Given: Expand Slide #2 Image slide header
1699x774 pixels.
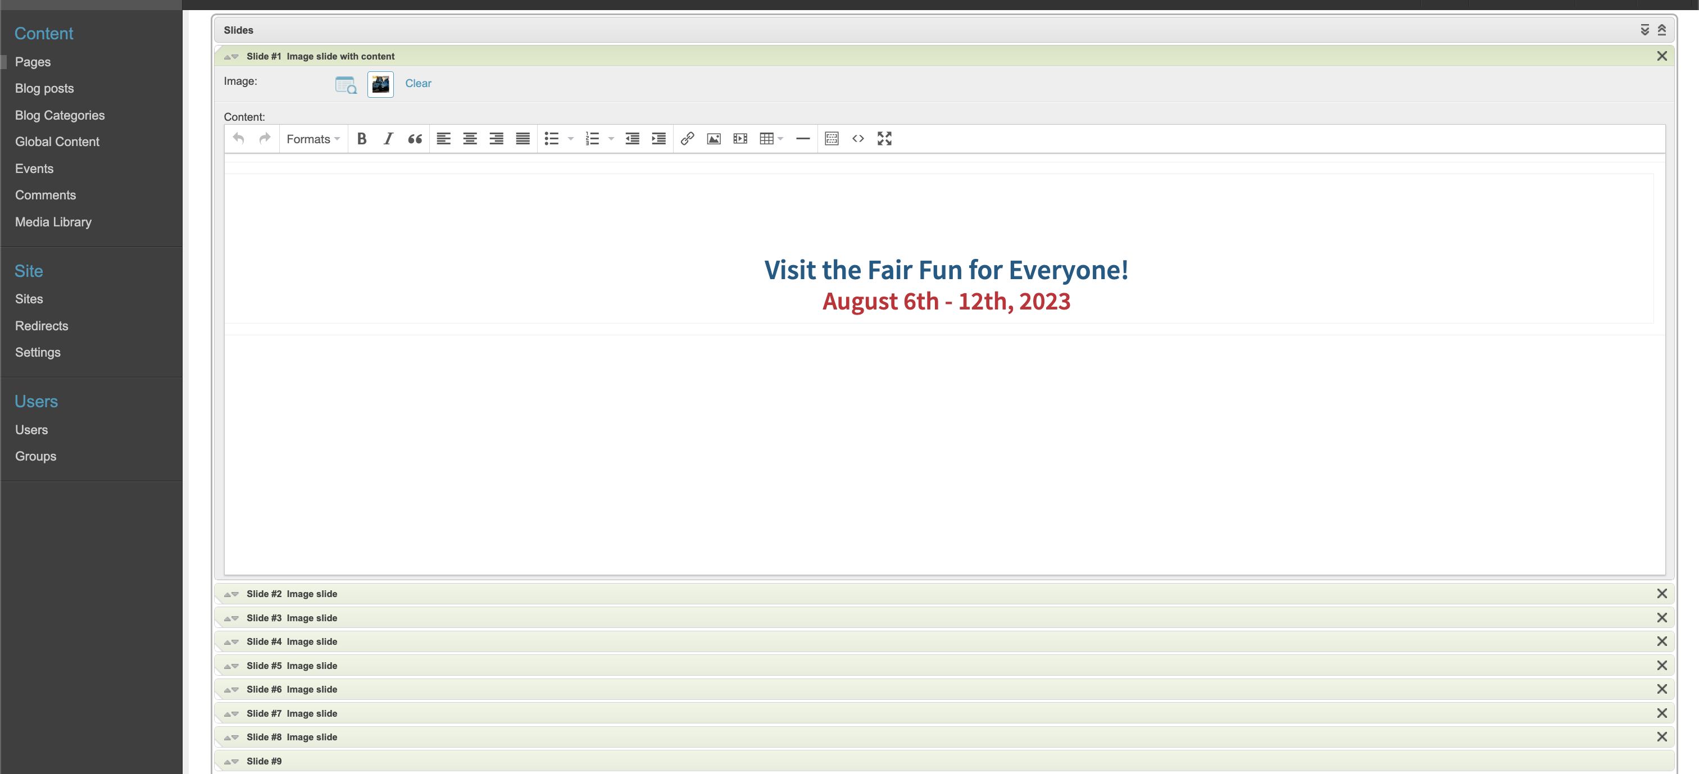Looking at the screenshot, I should click(292, 594).
